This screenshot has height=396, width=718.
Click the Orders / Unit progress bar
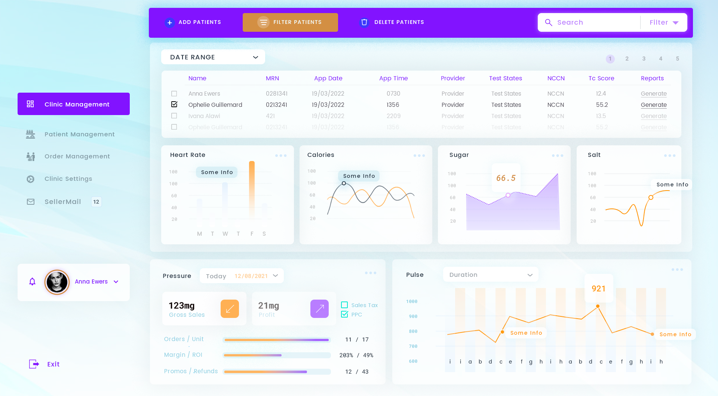[277, 340]
